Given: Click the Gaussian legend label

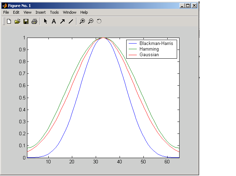Looking at the screenshot, I should point(149,55).
